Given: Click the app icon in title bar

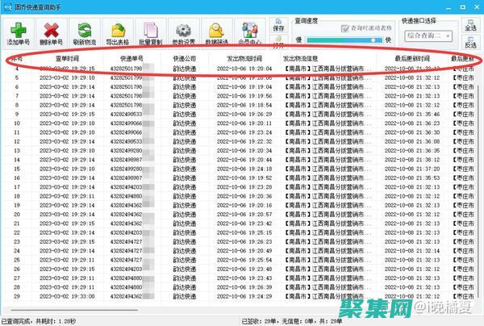Looking at the screenshot, I should (x=6, y=6).
